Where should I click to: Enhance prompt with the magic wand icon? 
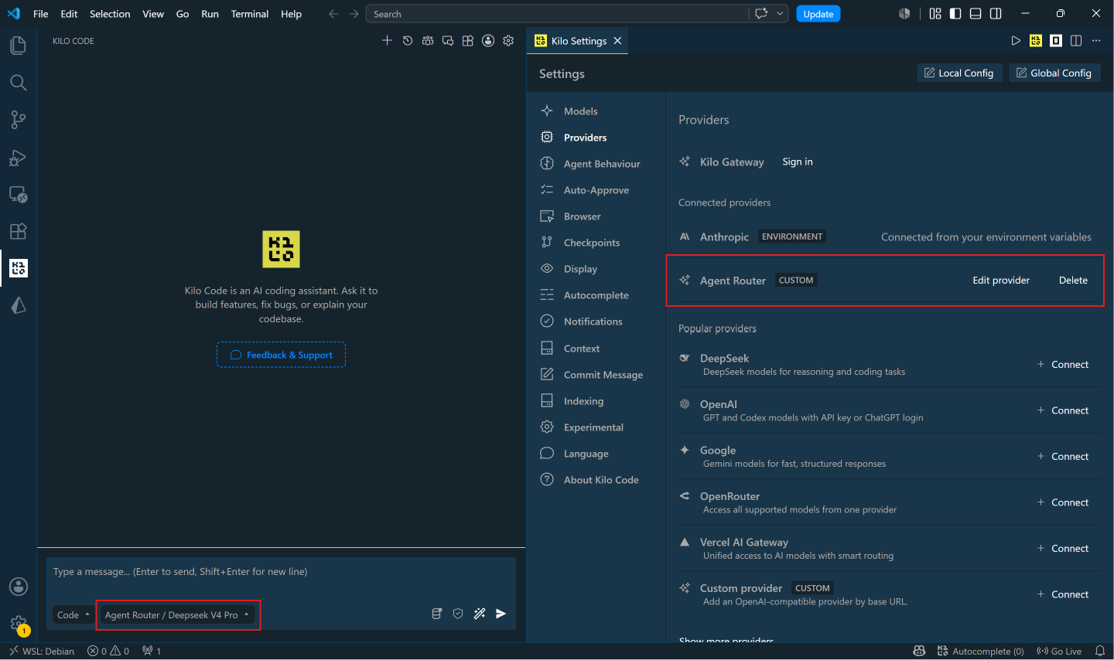(480, 614)
